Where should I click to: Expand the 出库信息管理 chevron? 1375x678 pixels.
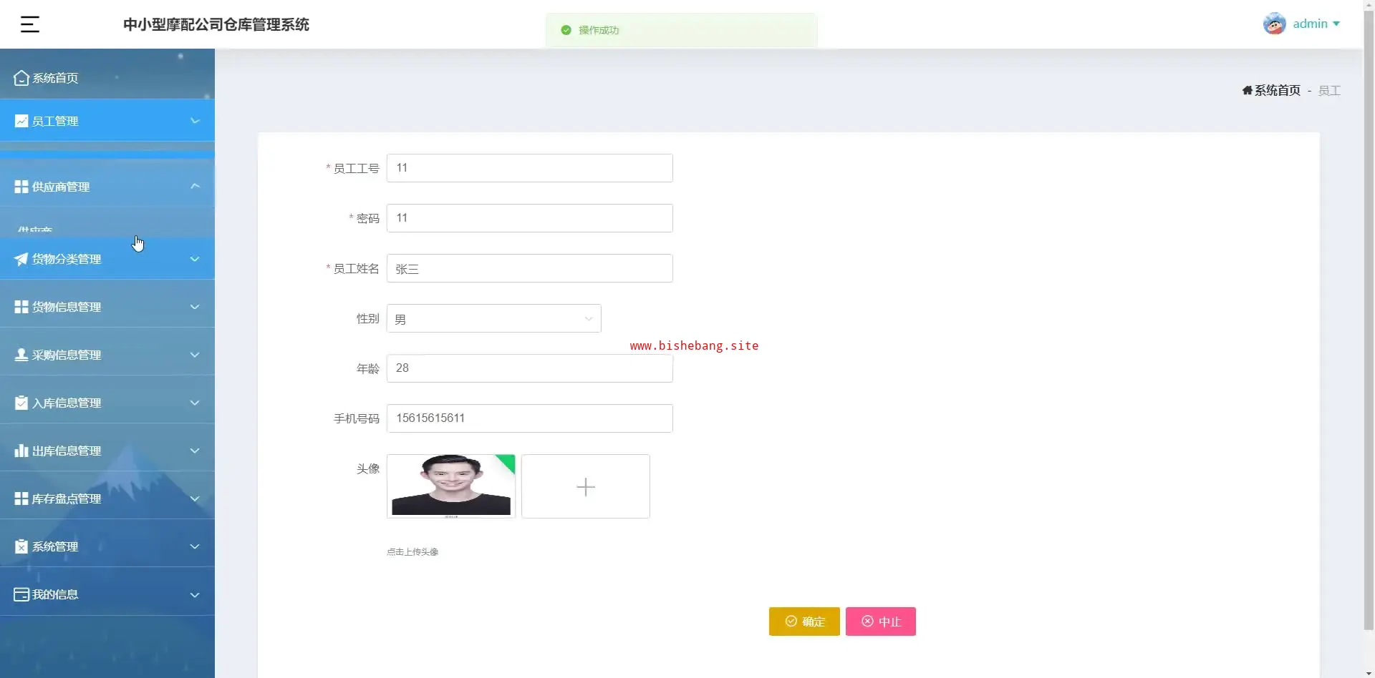click(x=195, y=451)
